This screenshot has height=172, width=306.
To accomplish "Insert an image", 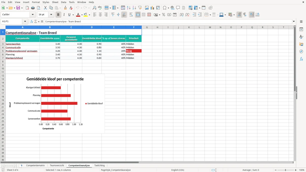I will 147,8.
